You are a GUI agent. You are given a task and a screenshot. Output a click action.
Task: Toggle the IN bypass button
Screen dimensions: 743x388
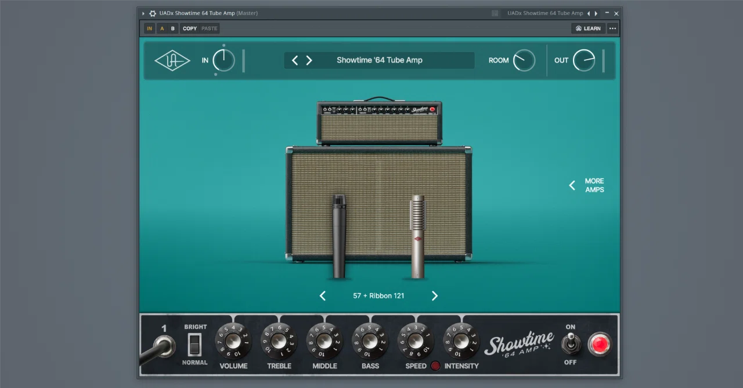[150, 28]
